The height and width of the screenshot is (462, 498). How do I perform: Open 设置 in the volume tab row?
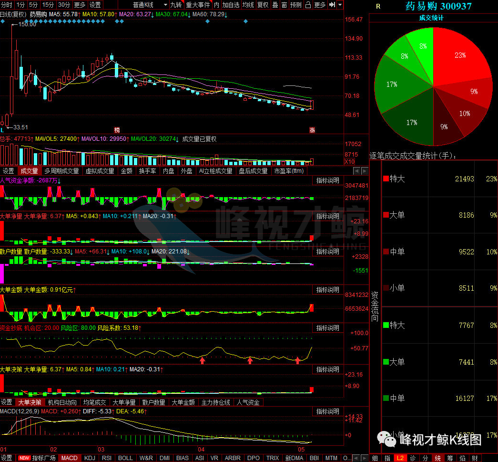8,171
